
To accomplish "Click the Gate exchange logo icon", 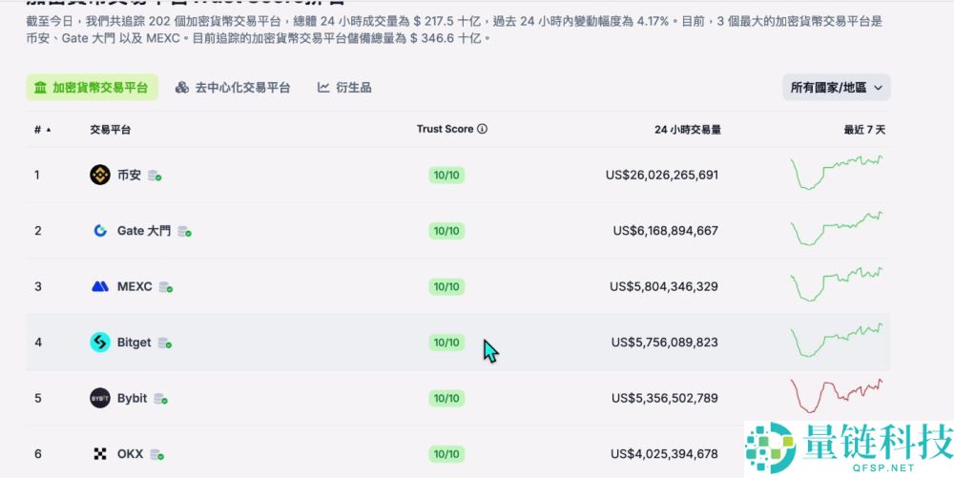I will tap(100, 230).
